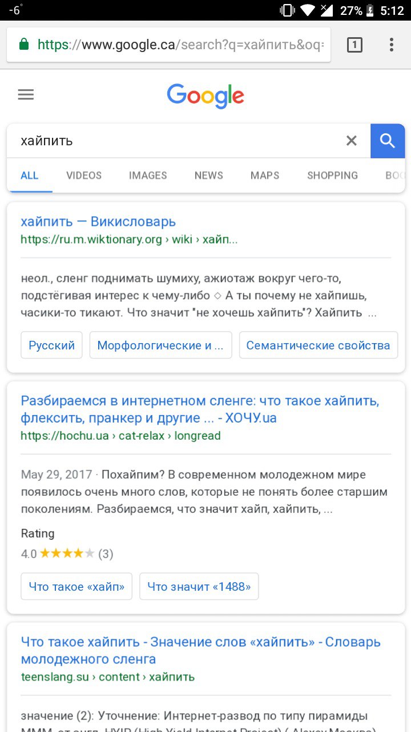Image resolution: width=411 pixels, height=732 pixels.
Task: Tap the battery status icon
Action: pyautogui.click(x=370, y=10)
